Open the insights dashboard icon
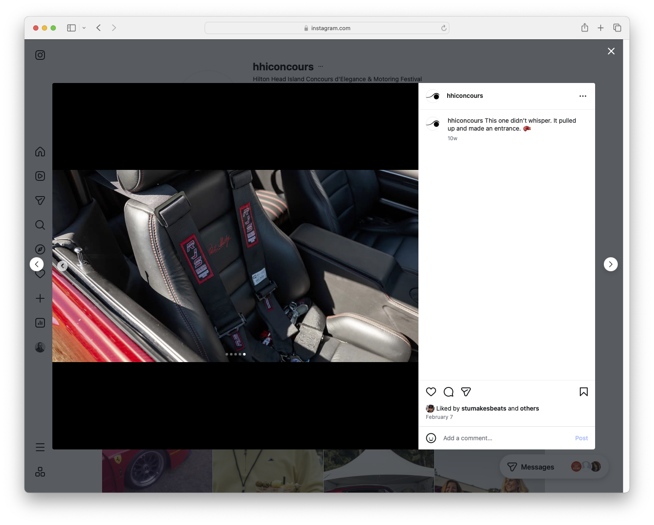654x525 pixels. tap(40, 323)
